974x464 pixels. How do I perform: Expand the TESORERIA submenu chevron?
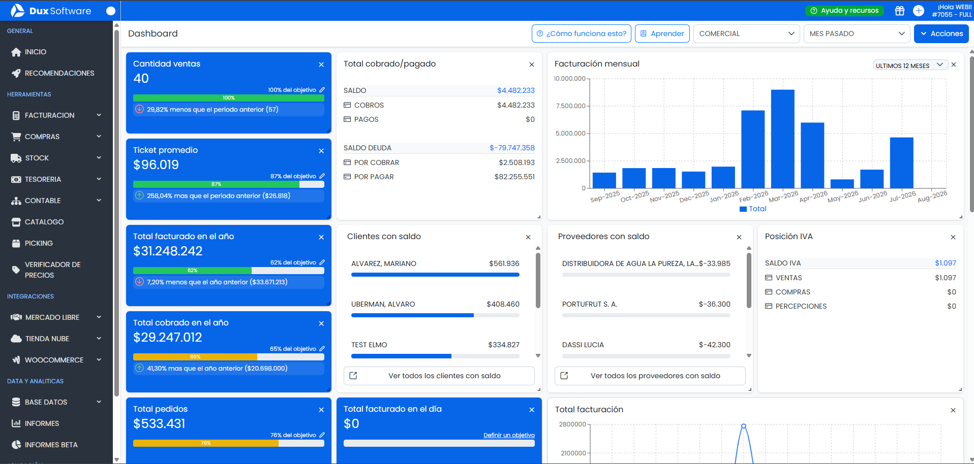click(x=99, y=179)
